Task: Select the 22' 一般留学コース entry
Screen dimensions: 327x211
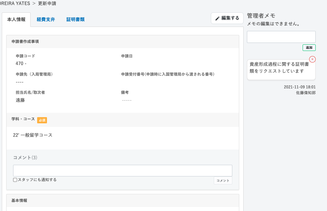Action: click(x=32, y=135)
